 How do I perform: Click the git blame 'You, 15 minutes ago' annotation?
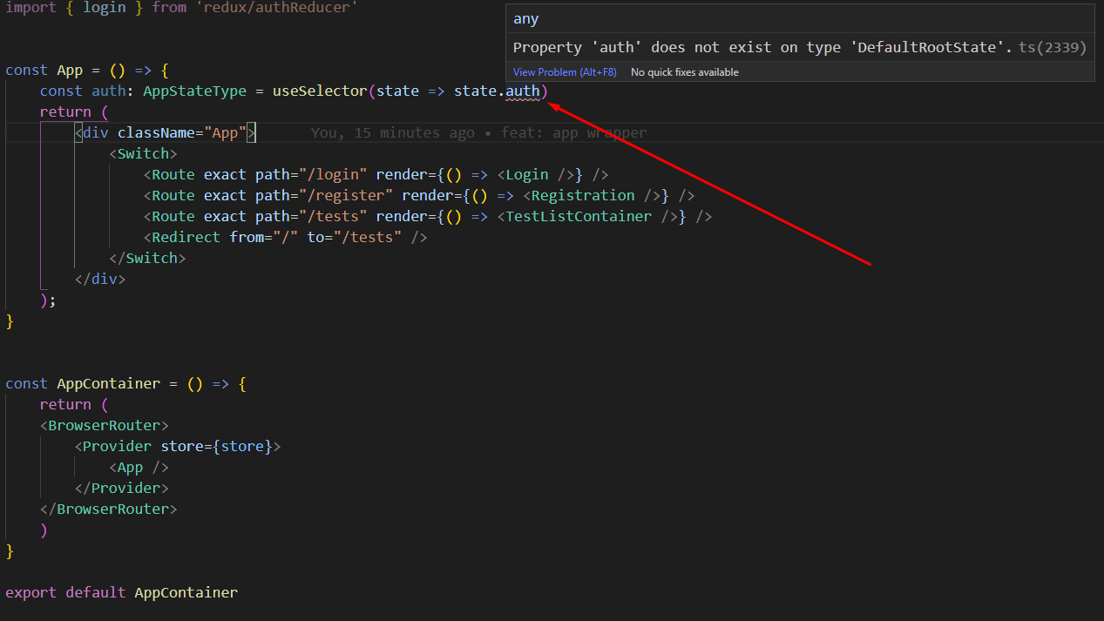pyautogui.click(x=393, y=133)
